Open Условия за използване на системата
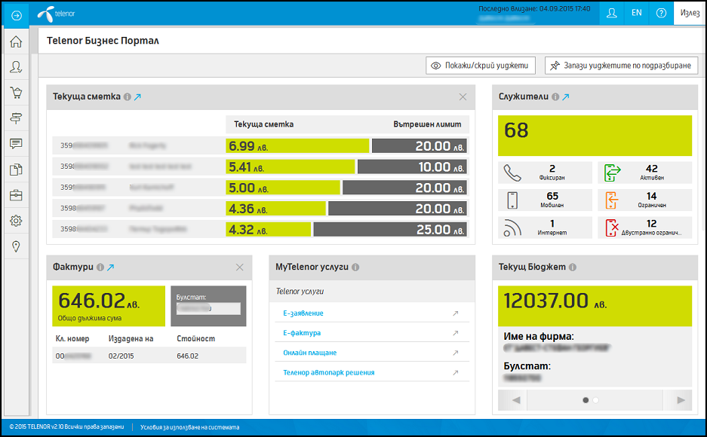The image size is (707, 437). 189,427
